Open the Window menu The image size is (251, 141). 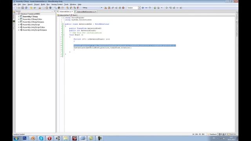[x=73, y=4]
